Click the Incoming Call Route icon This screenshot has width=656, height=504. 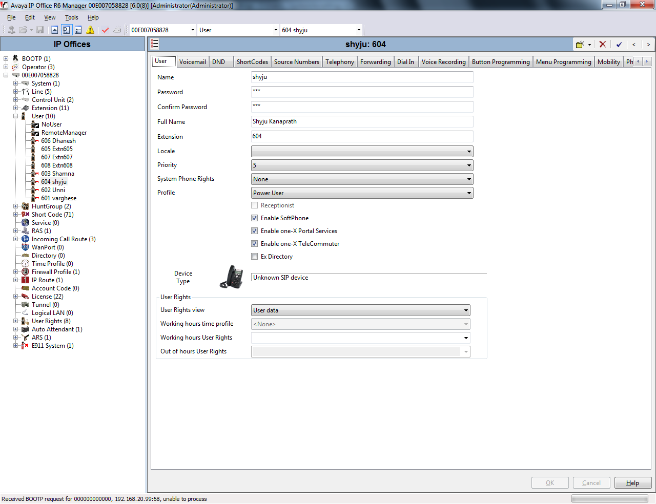click(x=25, y=239)
